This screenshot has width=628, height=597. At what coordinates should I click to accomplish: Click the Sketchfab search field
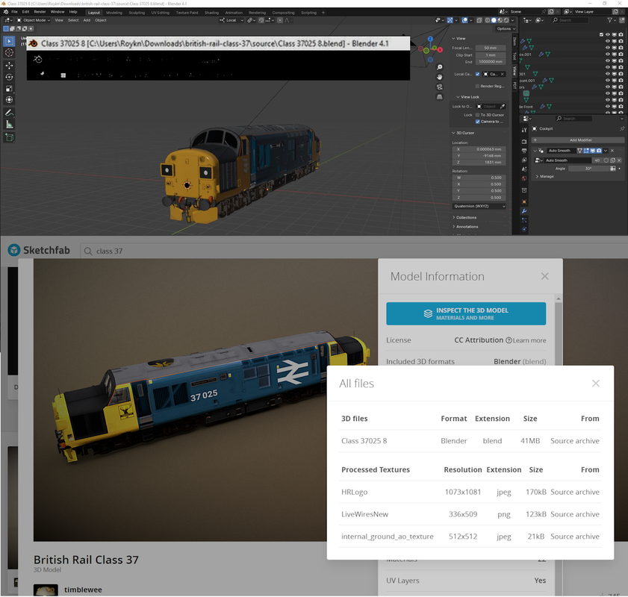point(352,251)
